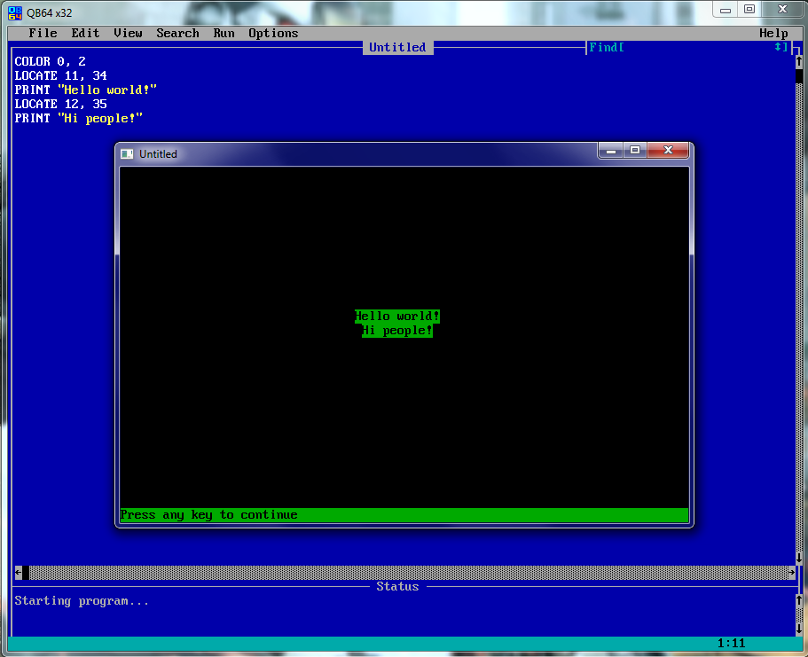Click the Status panel scroll down arrow

click(799, 629)
